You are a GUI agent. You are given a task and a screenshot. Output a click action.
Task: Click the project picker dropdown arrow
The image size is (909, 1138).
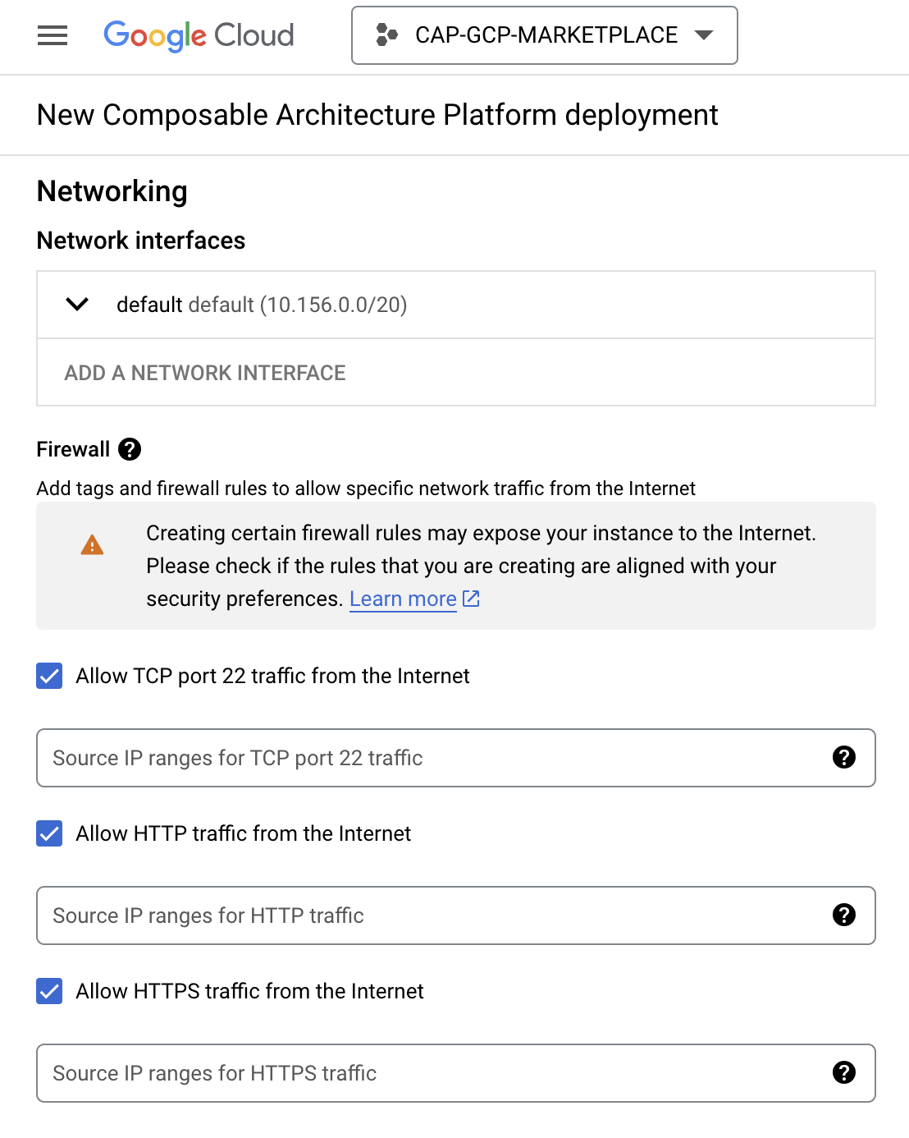703,35
